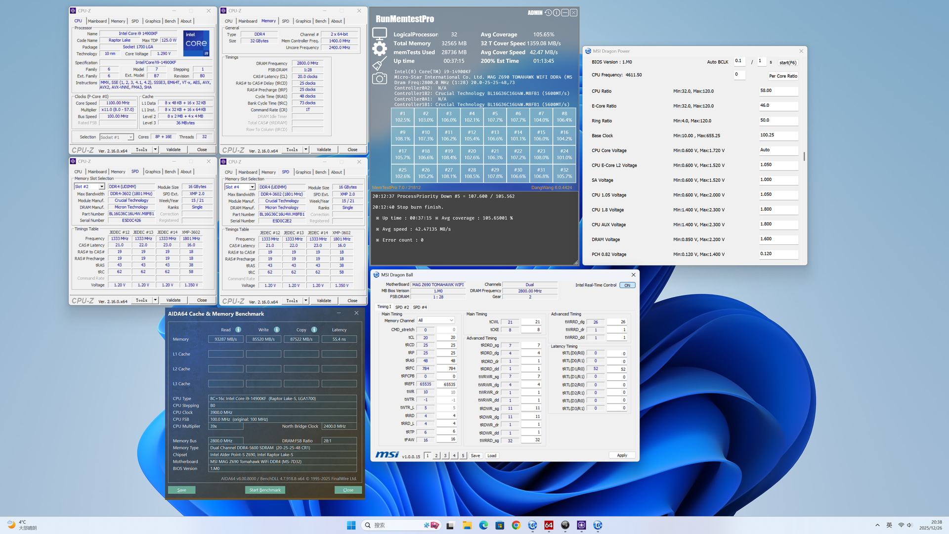
Task: Toggle Intel Real-Time Control ON switch
Action: [x=627, y=285]
